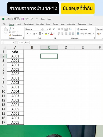Screen dimensions: 103x137
Task: Switch to the Insert tab
Action: click(19, 24)
